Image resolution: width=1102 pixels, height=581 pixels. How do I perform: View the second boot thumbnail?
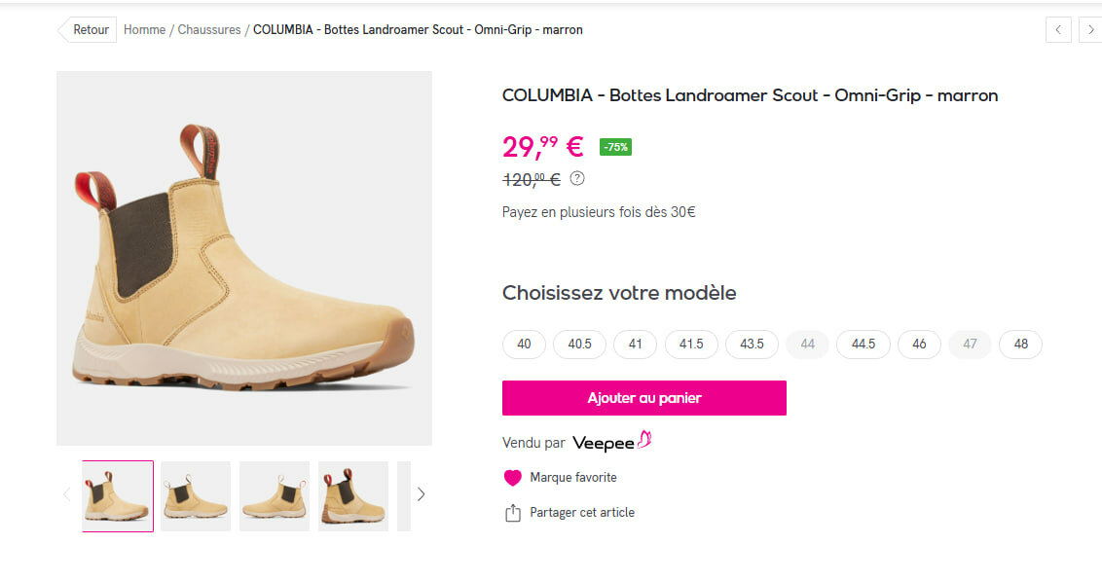point(196,496)
